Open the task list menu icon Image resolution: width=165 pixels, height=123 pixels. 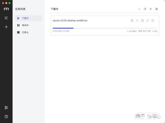click(x=6, y=18)
